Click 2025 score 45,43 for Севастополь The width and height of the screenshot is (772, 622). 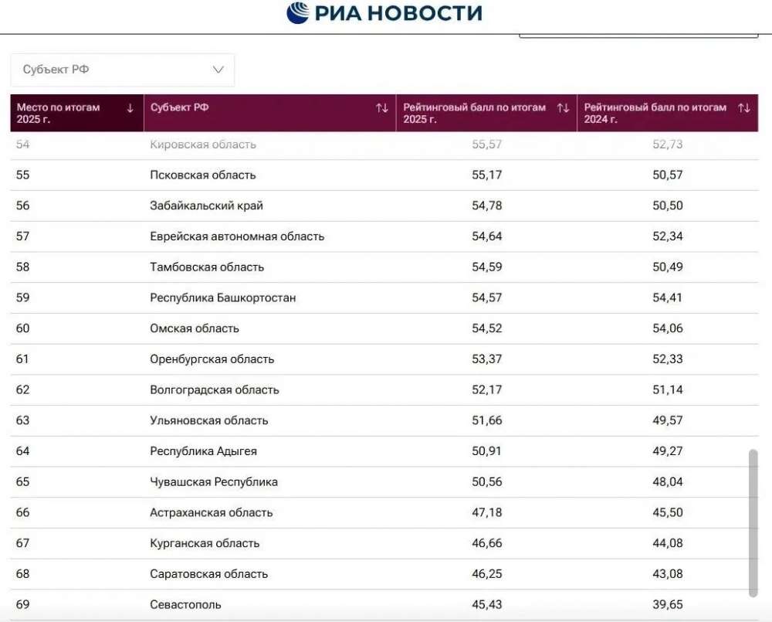[487, 604]
